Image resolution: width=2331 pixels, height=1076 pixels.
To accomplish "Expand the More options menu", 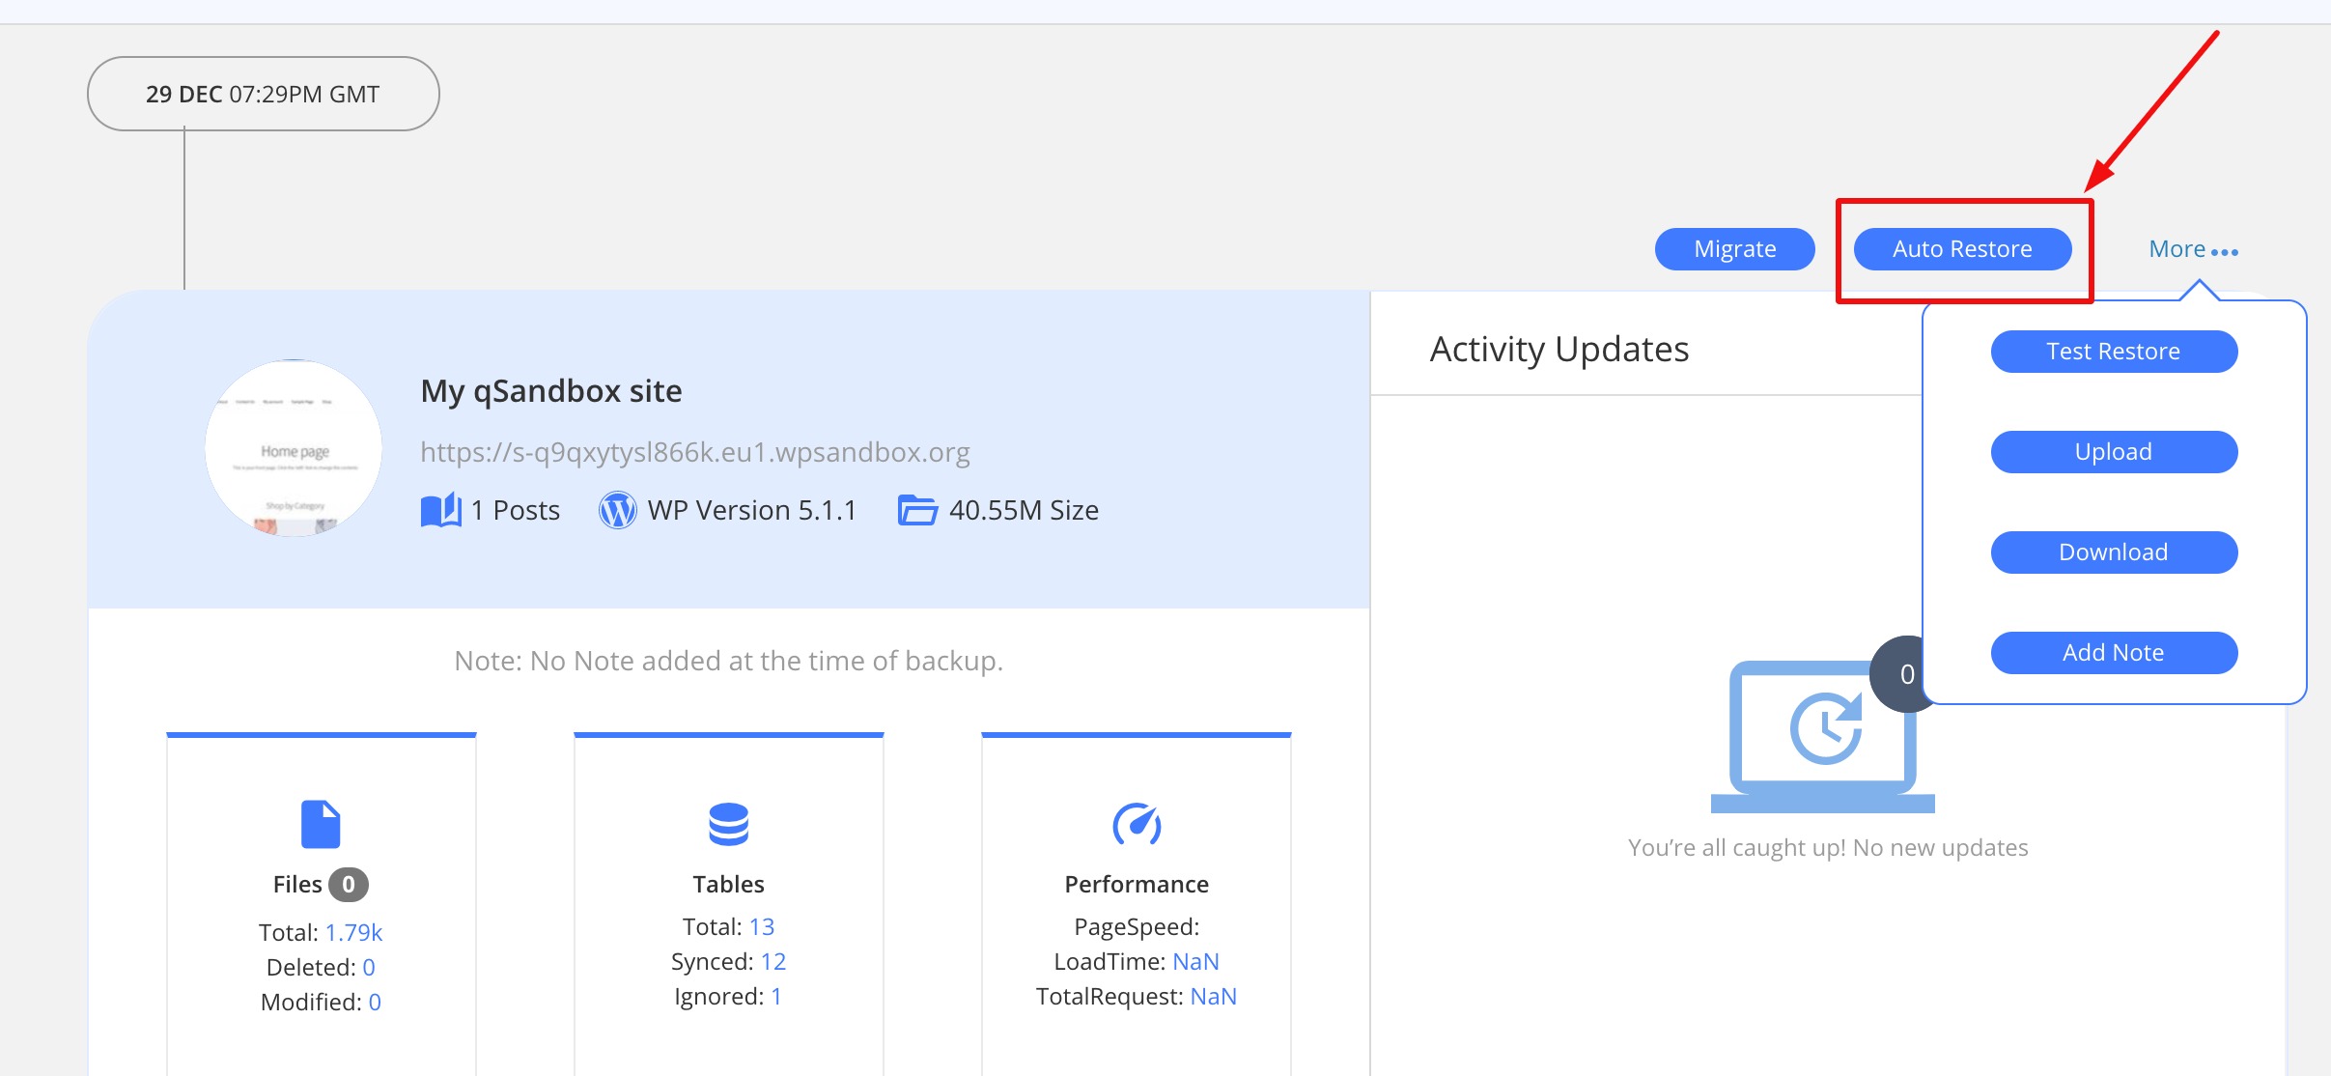I will [2193, 249].
